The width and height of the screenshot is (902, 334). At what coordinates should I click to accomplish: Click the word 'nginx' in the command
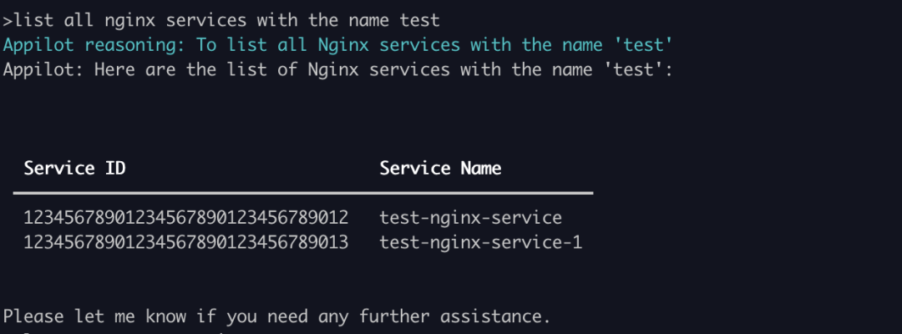[x=130, y=21]
